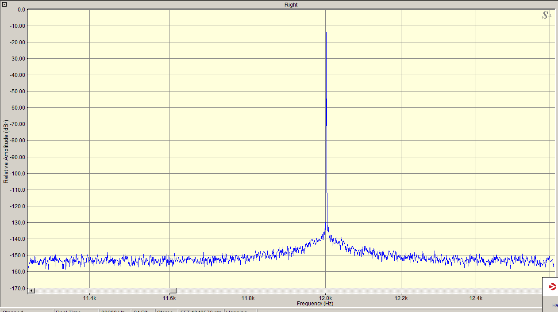Click the top of the 12 kHz spectrum peak
Viewport: 558px width, 312px height.
tap(326, 33)
